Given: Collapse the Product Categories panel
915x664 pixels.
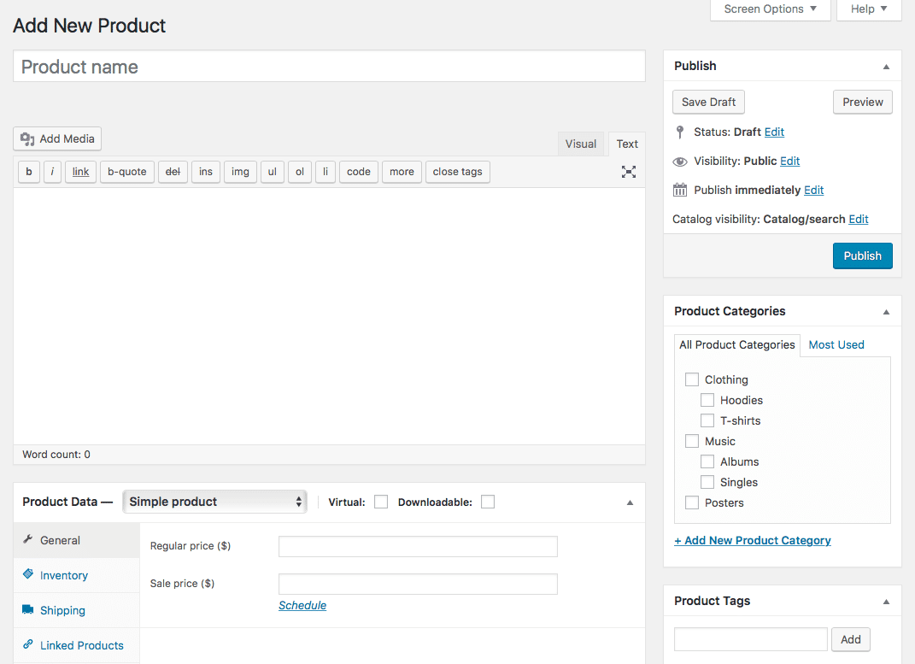Looking at the screenshot, I should [886, 312].
